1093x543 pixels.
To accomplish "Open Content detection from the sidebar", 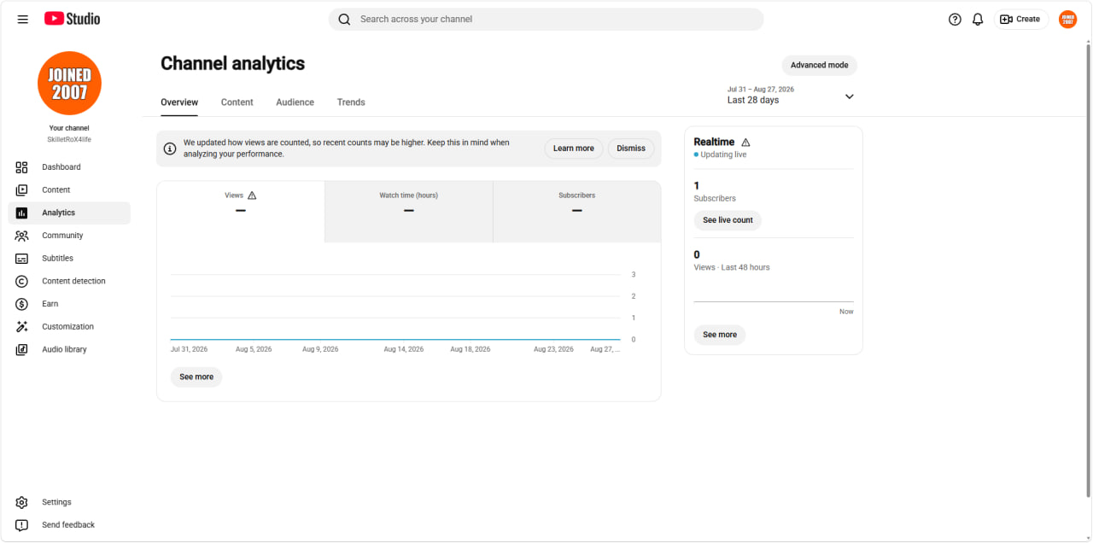I will [x=70, y=281].
